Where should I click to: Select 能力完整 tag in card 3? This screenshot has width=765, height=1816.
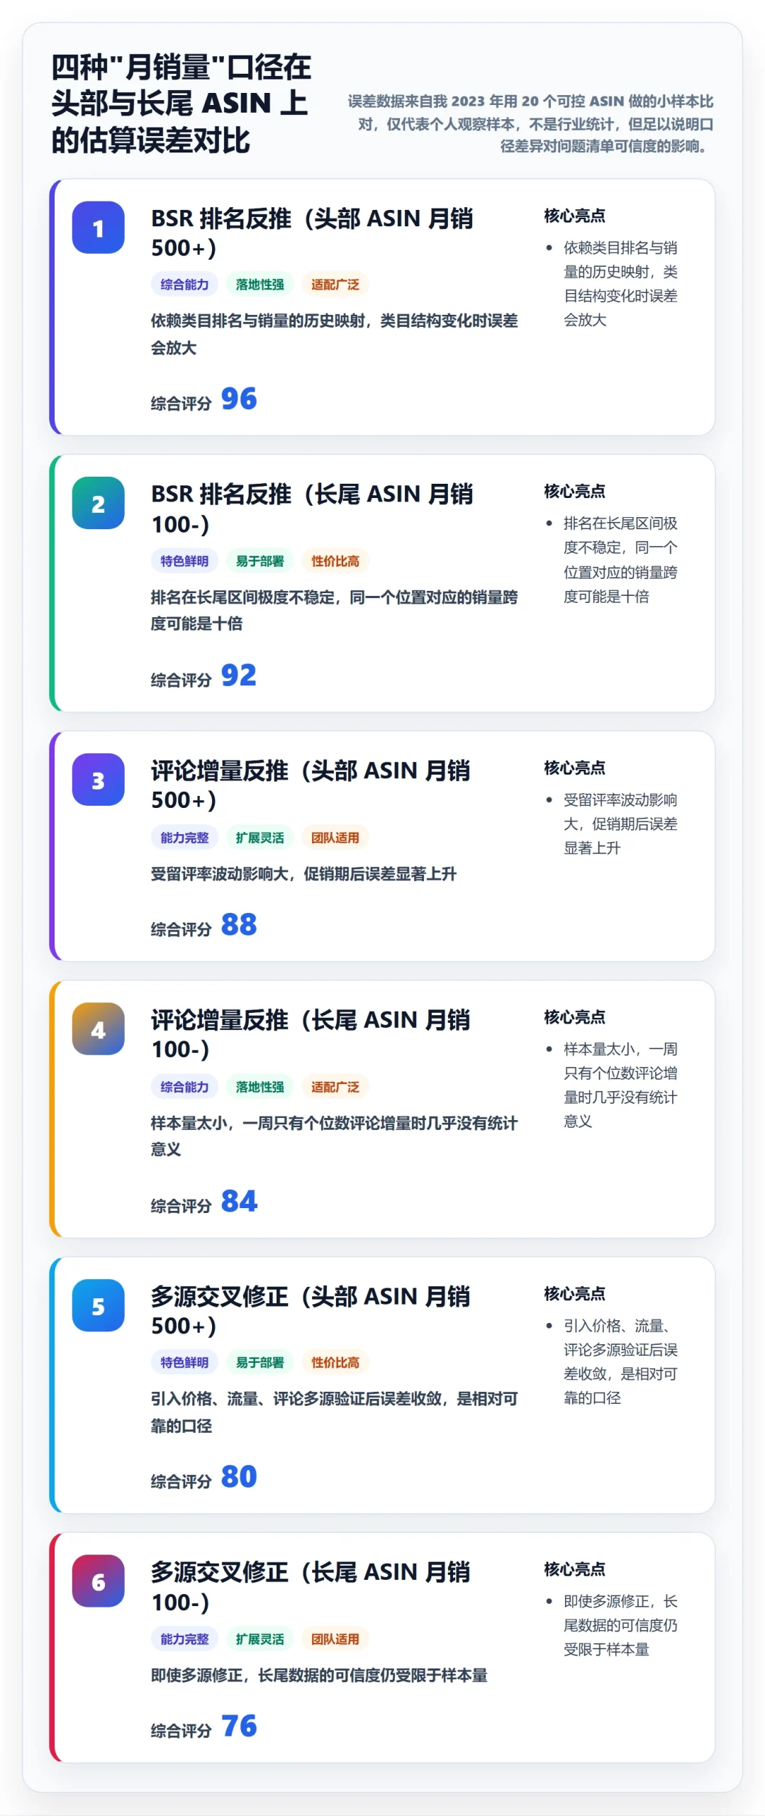(x=184, y=838)
